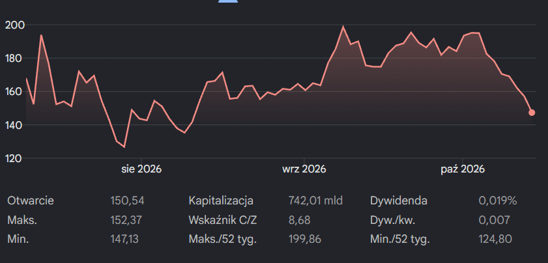The height and width of the screenshot is (263, 548).
Task: Select the 52-week high value 199,86
Action: point(305,240)
